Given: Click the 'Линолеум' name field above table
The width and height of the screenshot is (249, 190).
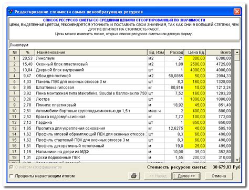Looking at the screenshot, I should coord(124,45).
